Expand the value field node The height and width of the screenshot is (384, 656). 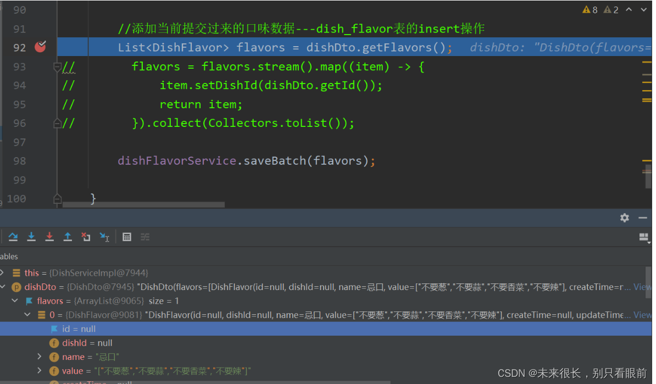(40, 371)
